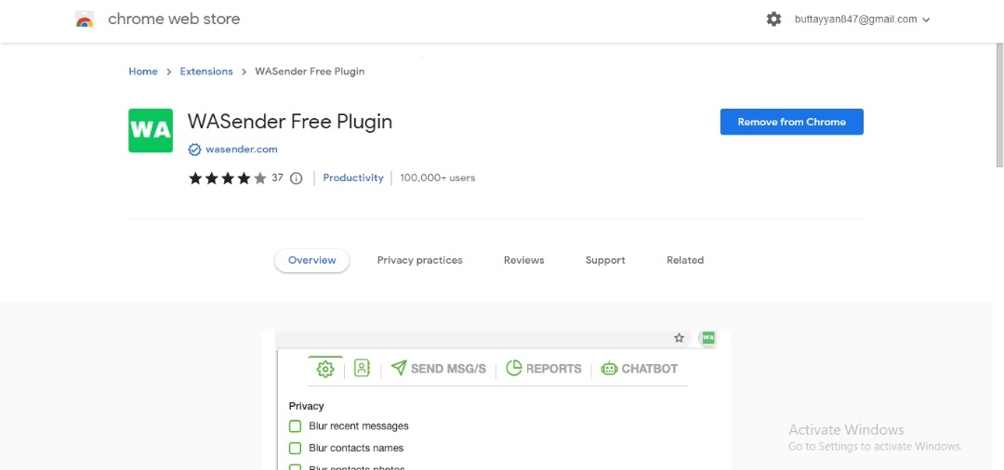Switch to the Overview tab

point(311,260)
